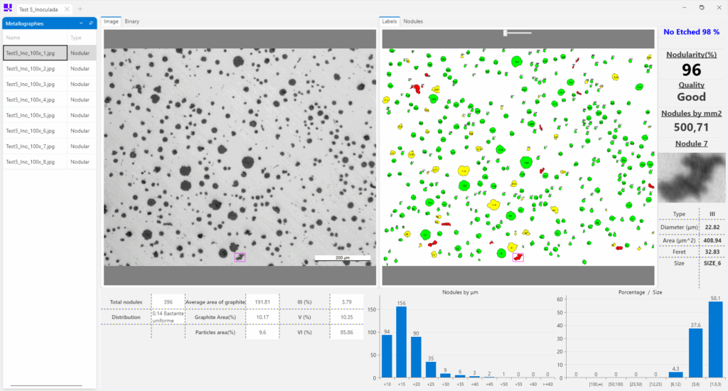
Task: Select highlighted red nodule in labels view
Action: (518, 257)
